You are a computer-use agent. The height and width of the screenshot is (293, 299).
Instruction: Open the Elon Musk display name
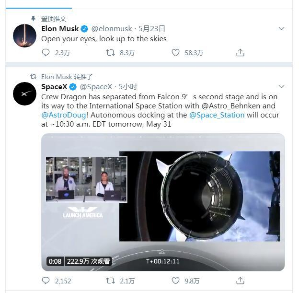coord(60,29)
